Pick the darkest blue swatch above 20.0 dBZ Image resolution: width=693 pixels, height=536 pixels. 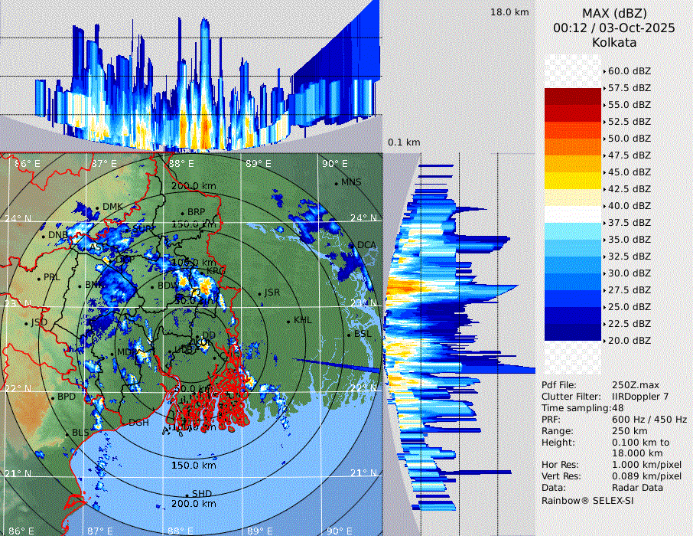[573, 332]
